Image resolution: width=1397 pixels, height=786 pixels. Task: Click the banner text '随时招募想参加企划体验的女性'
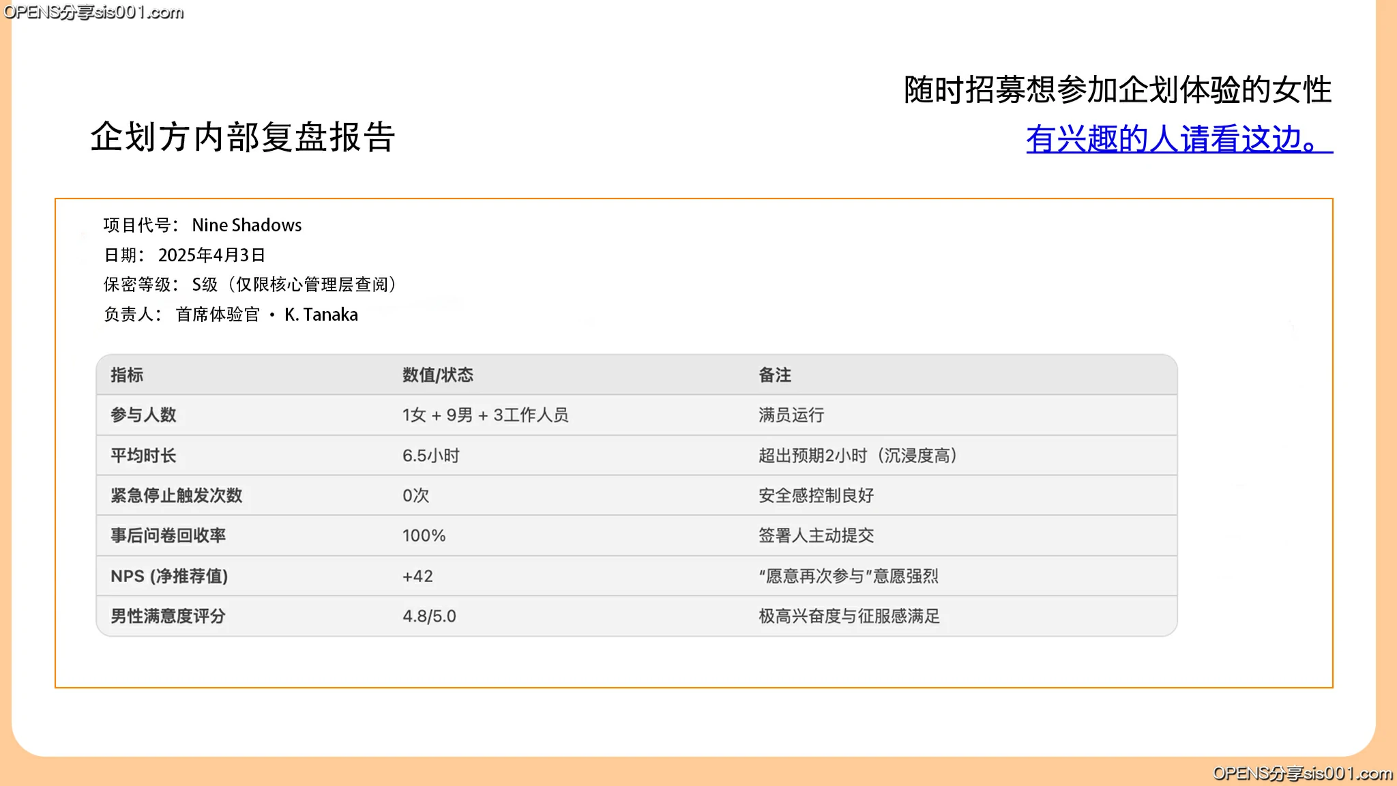pos(1117,90)
